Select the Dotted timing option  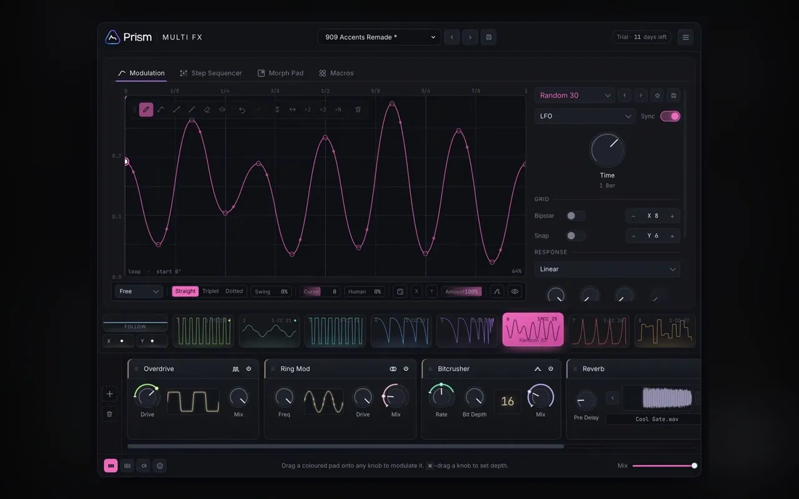click(x=234, y=291)
